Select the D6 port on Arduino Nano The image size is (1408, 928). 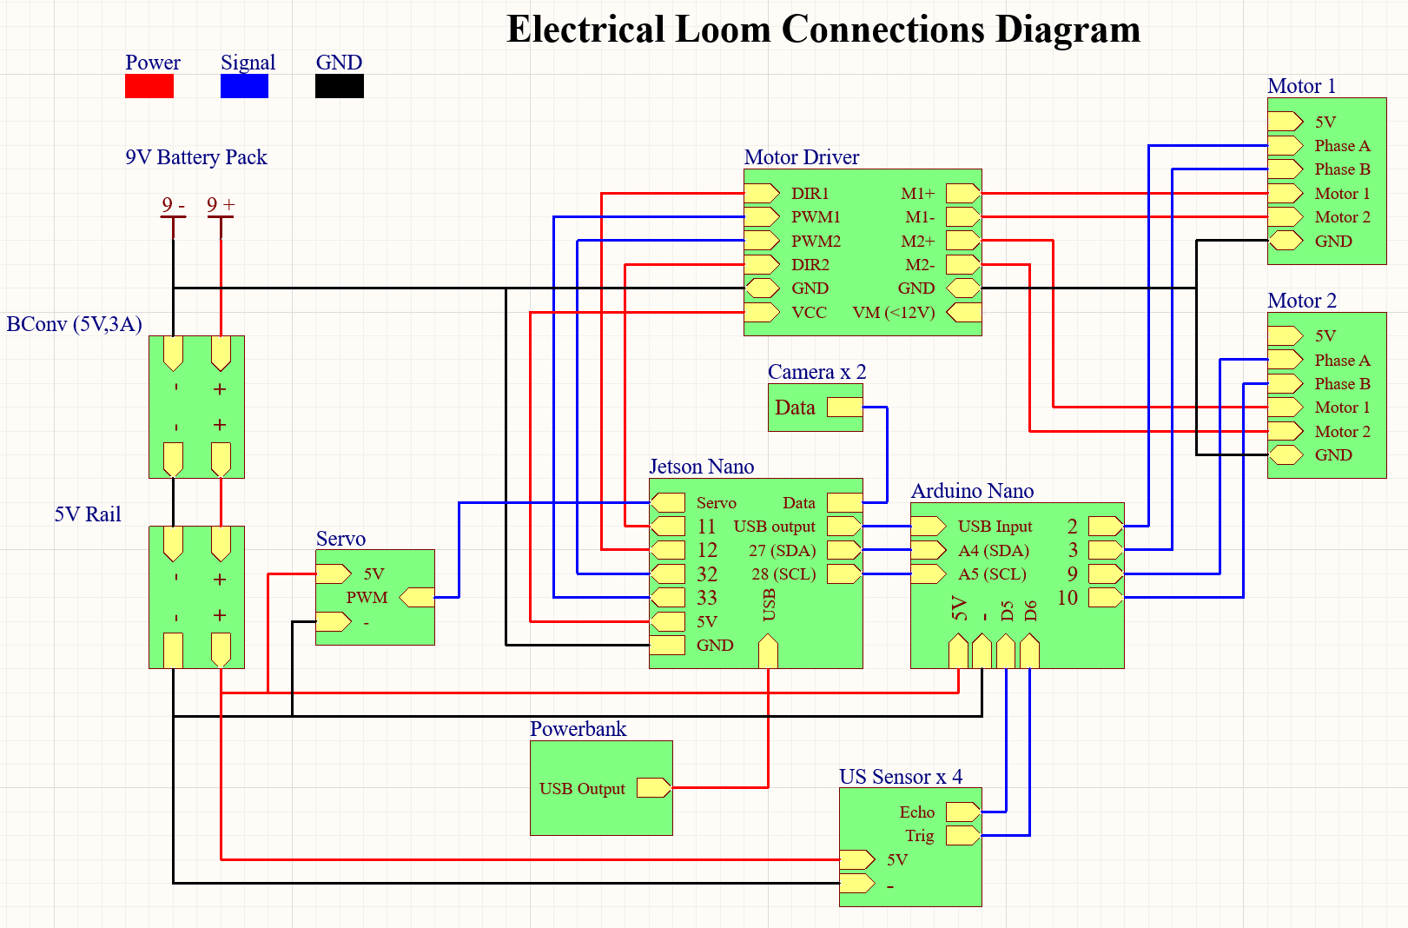pos(1029,651)
